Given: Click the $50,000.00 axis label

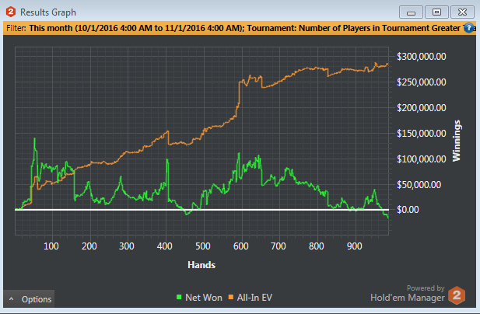Looking at the screenshot, I should [x=419, y=185].
